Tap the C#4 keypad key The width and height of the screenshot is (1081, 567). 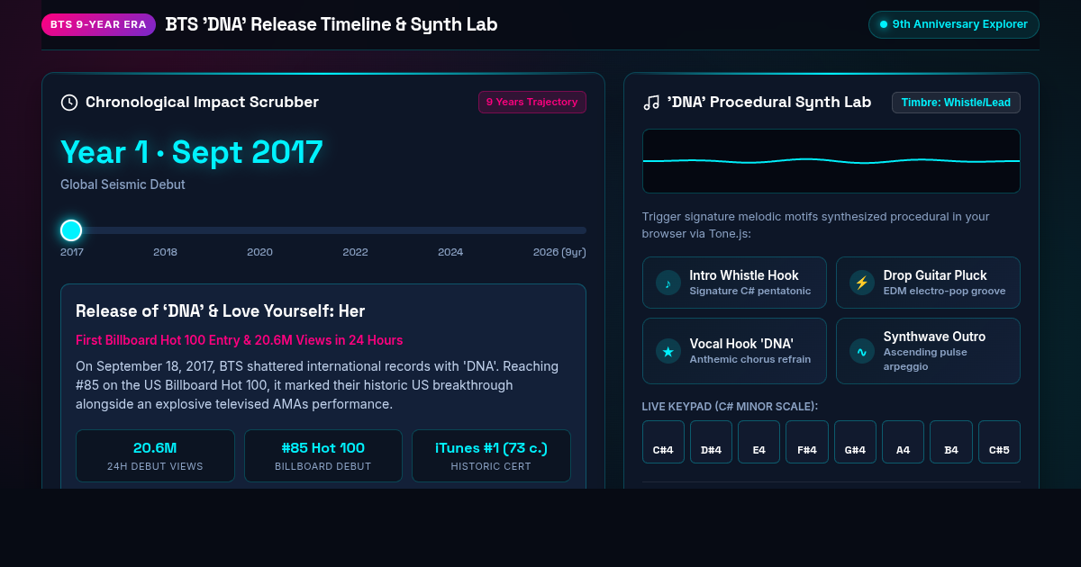(663, 442)
